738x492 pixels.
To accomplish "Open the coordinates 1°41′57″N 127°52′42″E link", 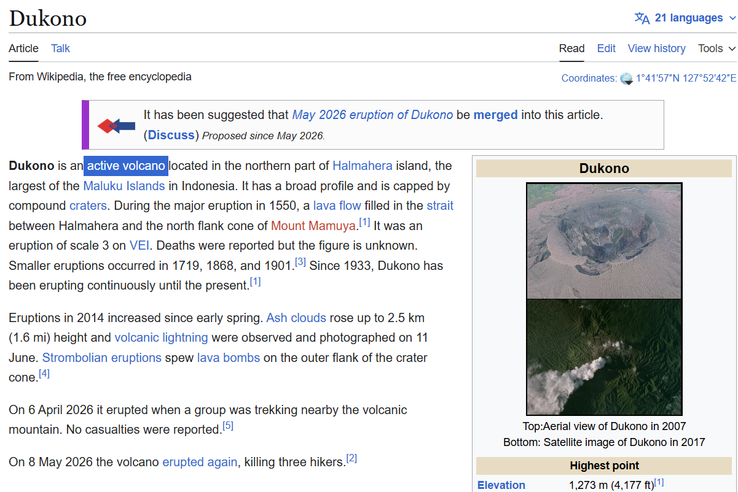I will click(686, 78).
